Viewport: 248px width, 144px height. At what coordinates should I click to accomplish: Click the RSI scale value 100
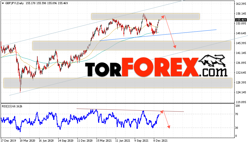point(238,106)
